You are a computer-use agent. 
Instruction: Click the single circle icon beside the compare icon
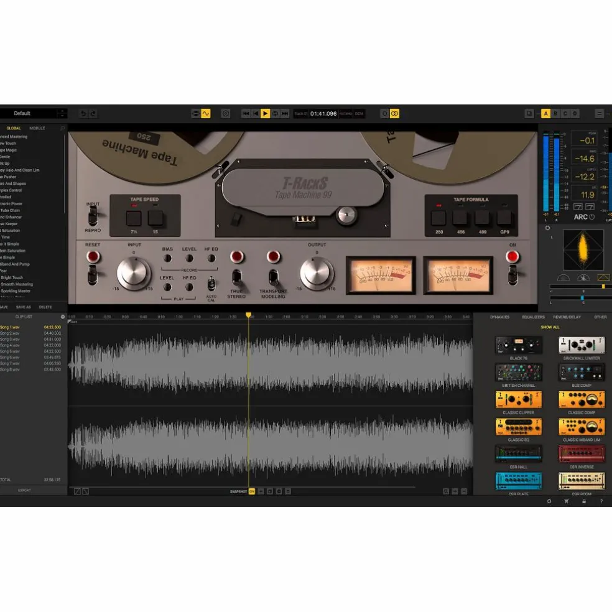[384, 114]
